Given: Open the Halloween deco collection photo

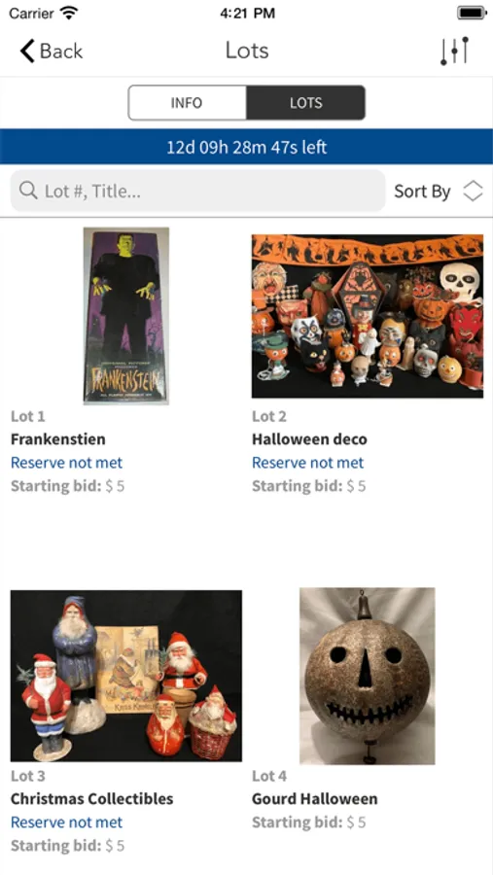Looking at the screenshot, I should tap(368, 316).
